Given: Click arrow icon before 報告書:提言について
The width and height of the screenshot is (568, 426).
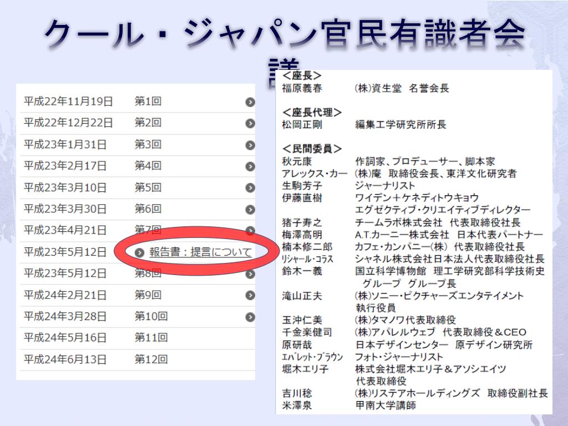Looking at the screenshot, I should (139, 252).
